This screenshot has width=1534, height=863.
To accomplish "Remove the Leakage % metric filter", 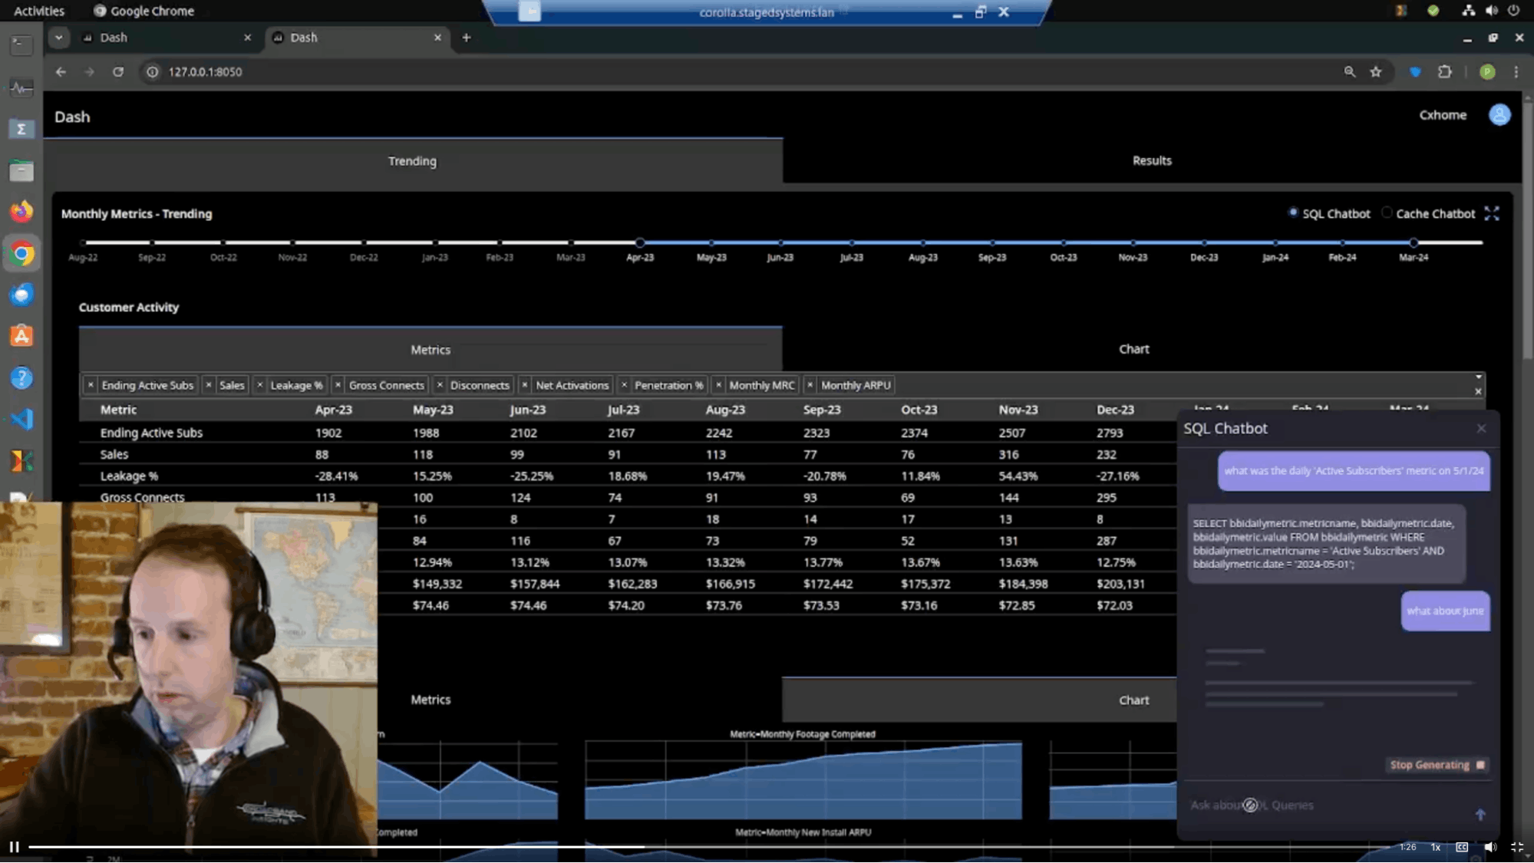I will point(259,384).
